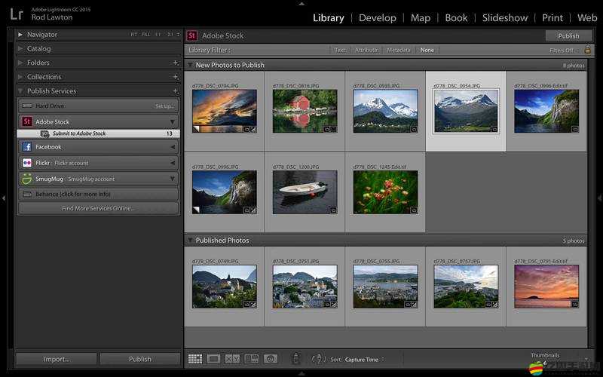Select None library filter
Viewport: 603px width, 377px height.
(427, 50)
